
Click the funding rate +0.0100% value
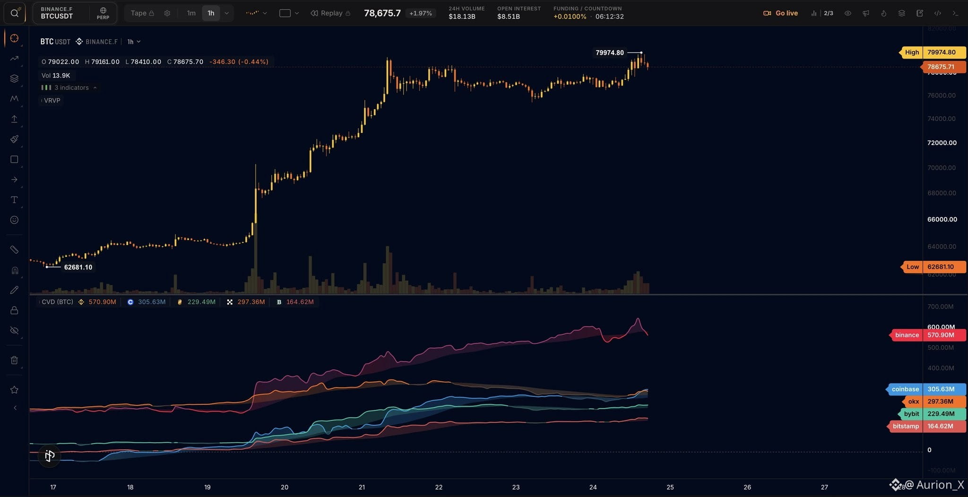tap(570, 17)
